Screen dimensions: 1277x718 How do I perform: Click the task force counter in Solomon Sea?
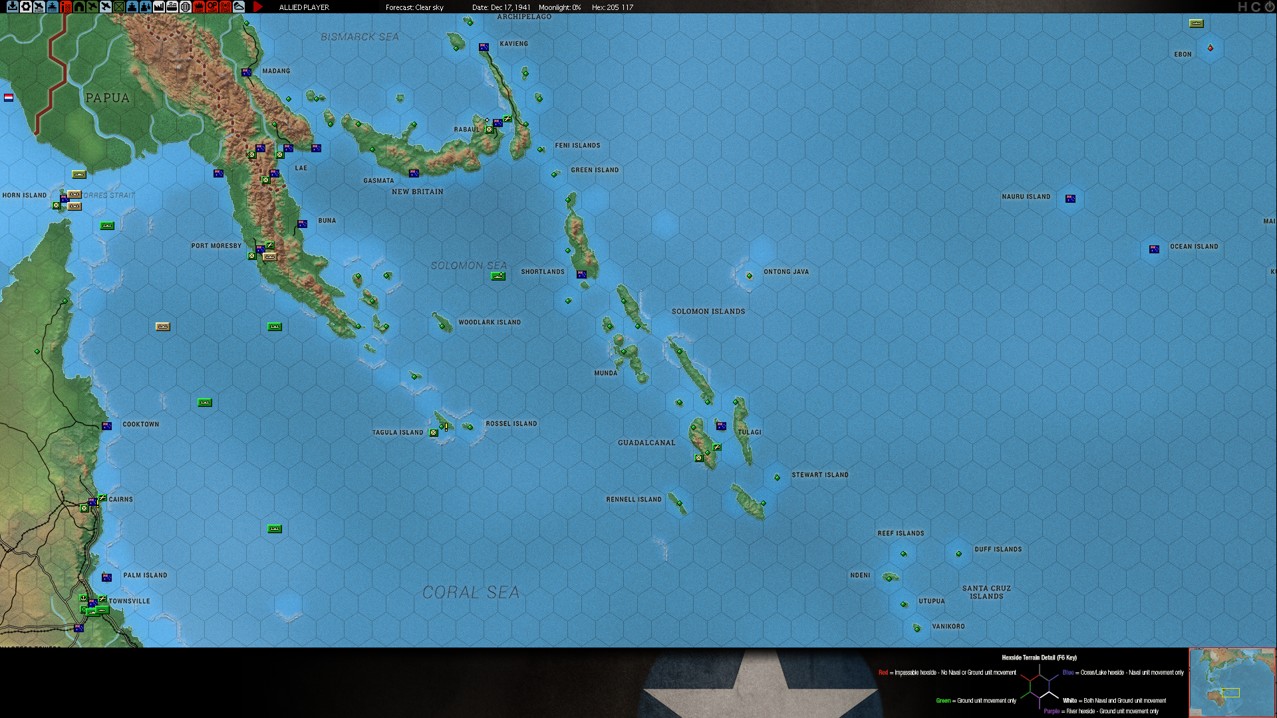click(x=498, y=276)
